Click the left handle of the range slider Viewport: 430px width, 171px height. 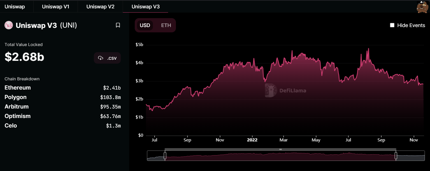[165, 155]
